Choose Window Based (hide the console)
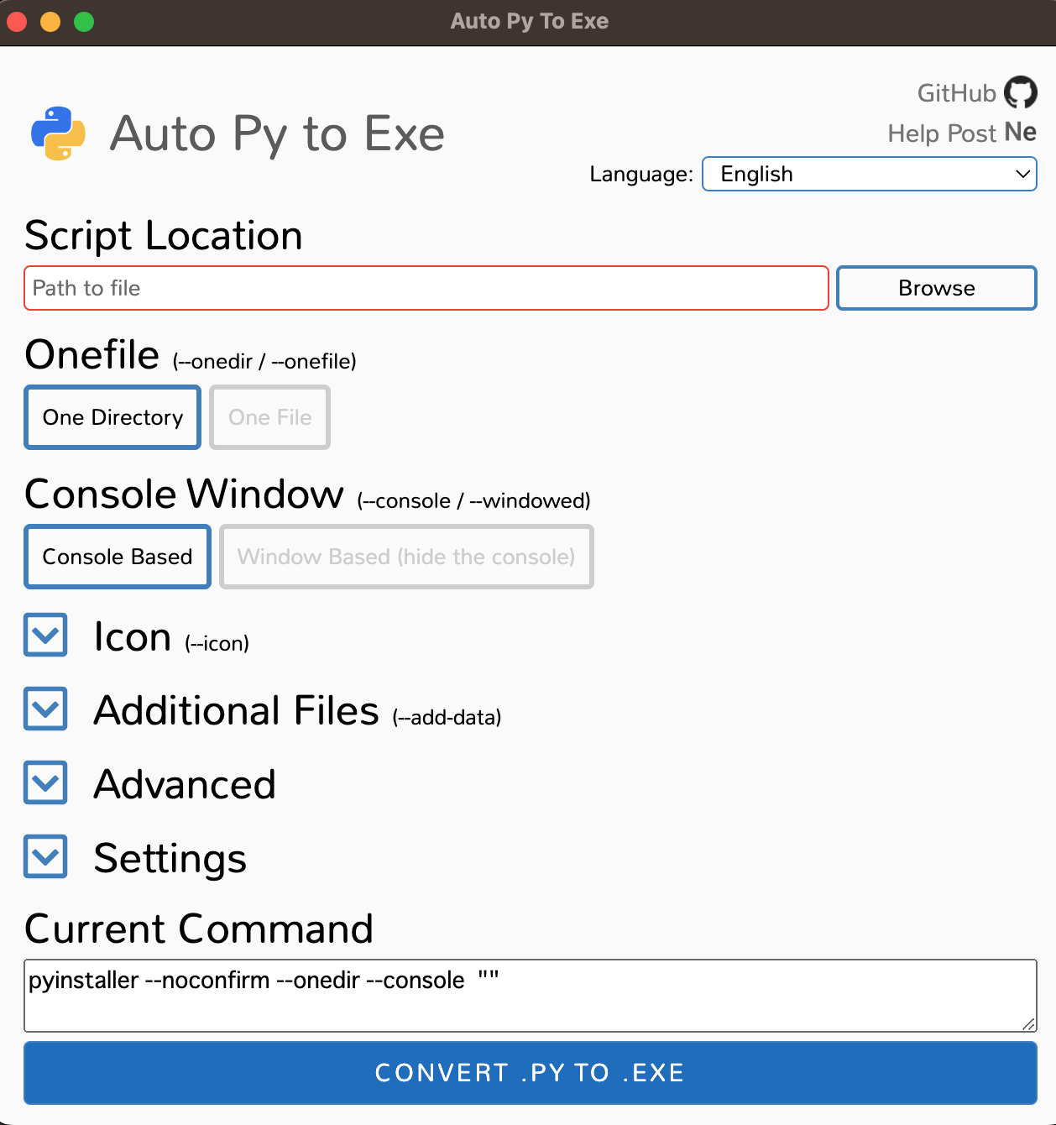 [x=406, y=557]
